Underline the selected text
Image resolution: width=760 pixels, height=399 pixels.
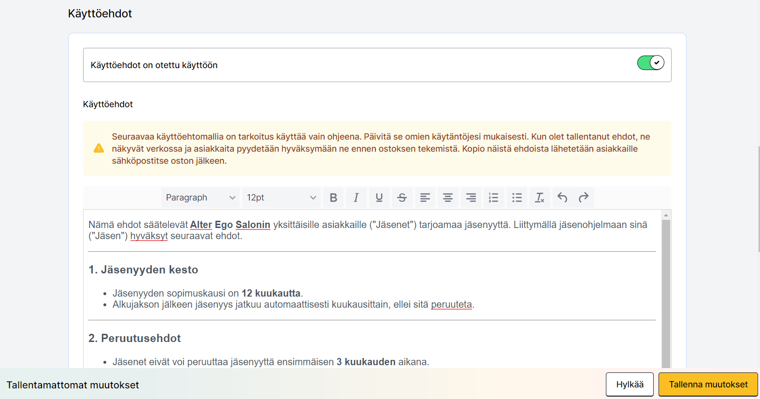379,198
